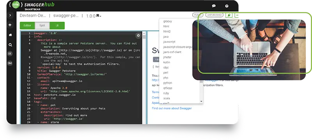Expand the left sidebar with chevron icon

(10, 15)
